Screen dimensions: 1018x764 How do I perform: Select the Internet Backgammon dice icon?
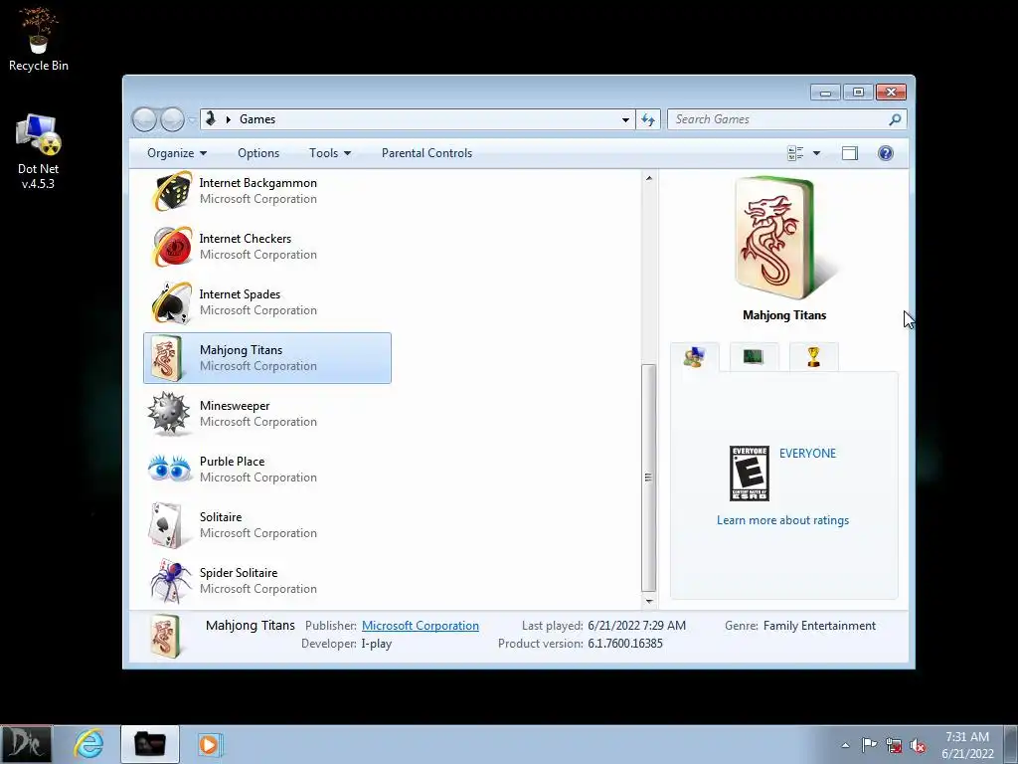point(171,191)
